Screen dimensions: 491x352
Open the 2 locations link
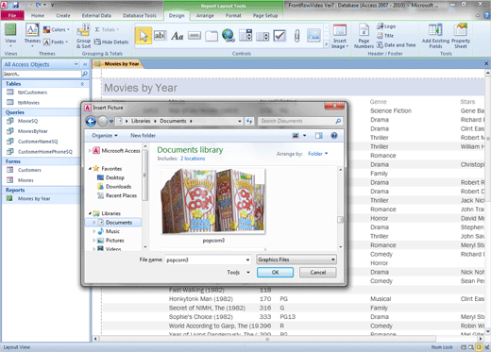click(193, 159)
